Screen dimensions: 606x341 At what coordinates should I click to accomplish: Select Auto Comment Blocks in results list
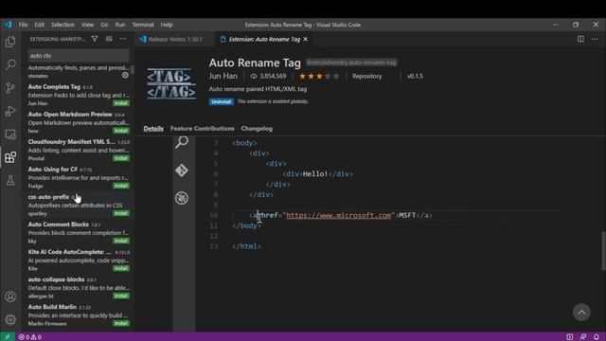pyautogui.click(x=79, y=232)
